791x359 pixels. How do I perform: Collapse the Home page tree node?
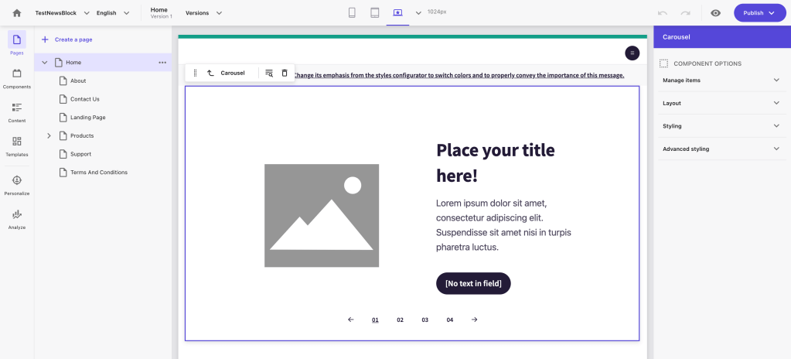point(44,63)
